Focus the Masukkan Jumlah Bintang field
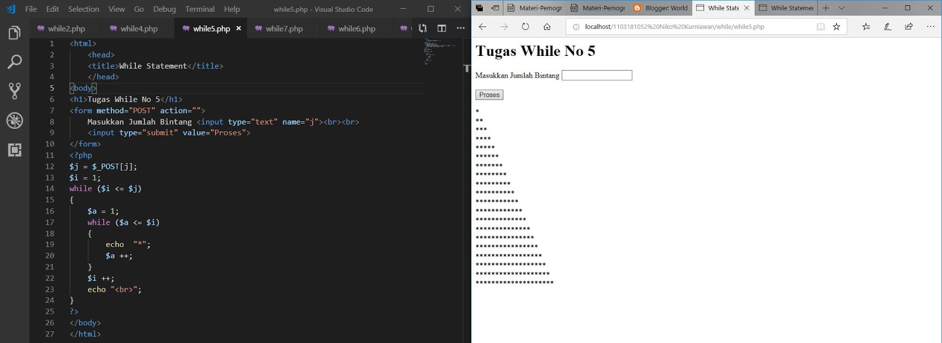This screenshot has width=942, height=343. pos(597,75)
